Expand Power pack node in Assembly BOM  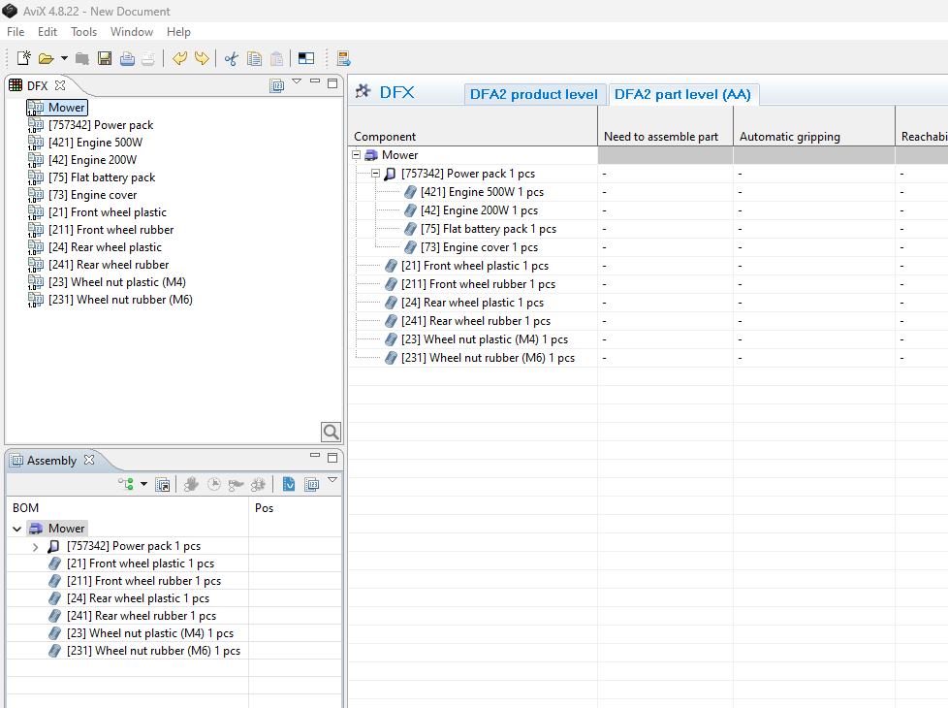point(35,547)
